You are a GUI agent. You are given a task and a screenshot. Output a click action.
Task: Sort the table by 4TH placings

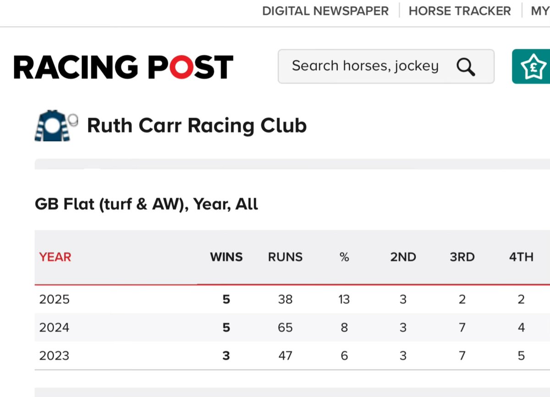click(x=521, y=257)
